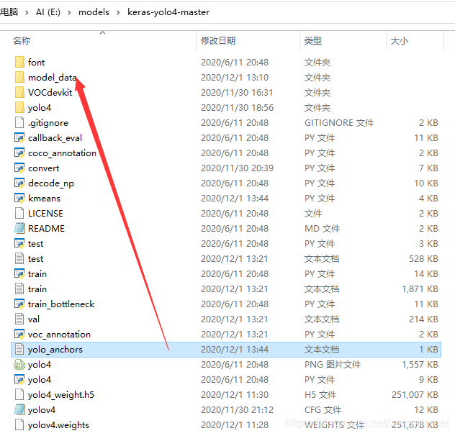Sort by 大小 column header
Image resolution: width=455 pixels, height=436 pixels.
pos(400,40)
